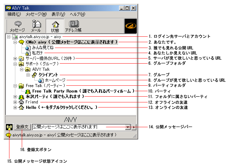Open the メッセージ toolbar button
The image size is (229, 167).
(17, 26)
